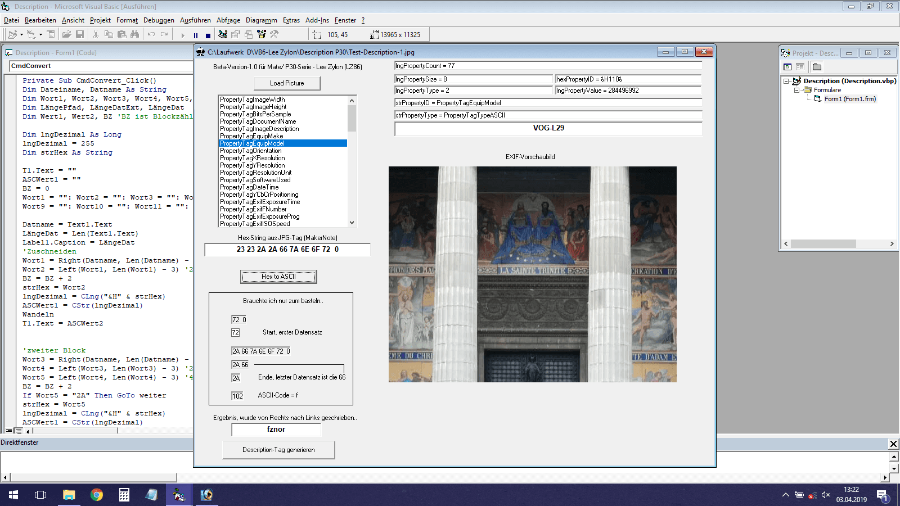The height and width of the screenshot is (506, 900).
Task: Open the CmdConvert object combo box
Action: (x=101, y=66)
